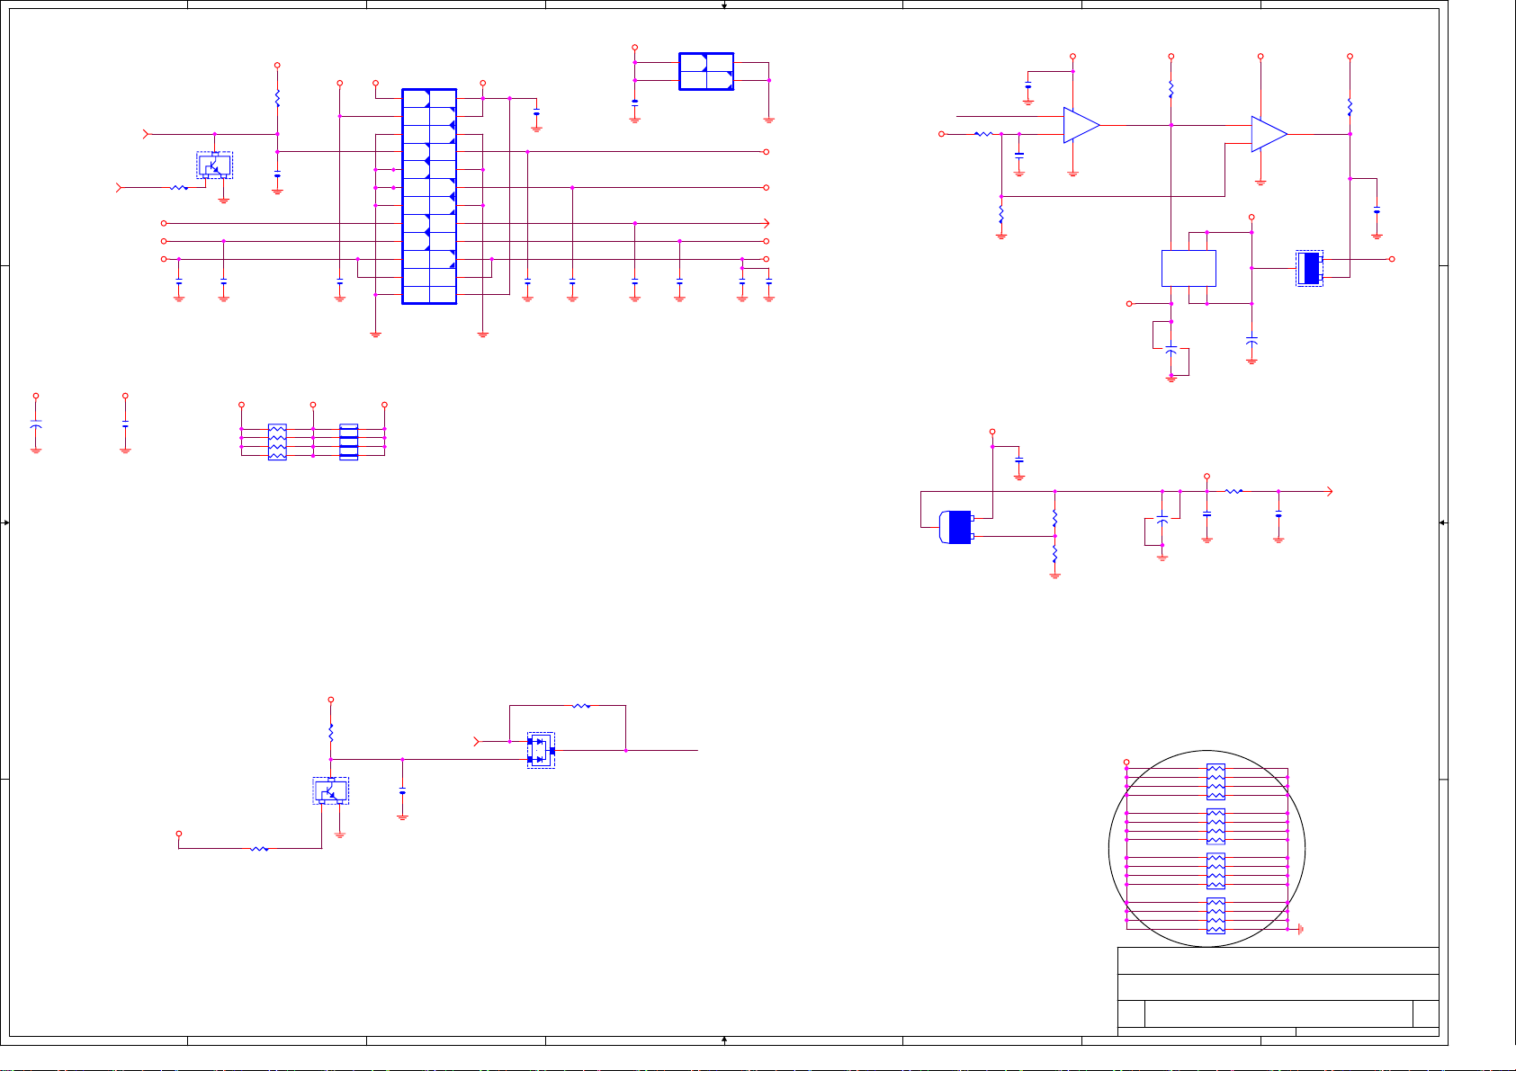The width and height of the screenshot is (1516, 1071).
Task: Select the capacitor right of the bottom transistor
Action: coord(402,791)
